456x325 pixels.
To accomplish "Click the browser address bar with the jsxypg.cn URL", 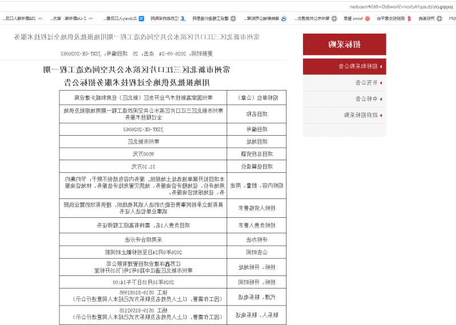I will pyautogui.click(x=228, y=7).
